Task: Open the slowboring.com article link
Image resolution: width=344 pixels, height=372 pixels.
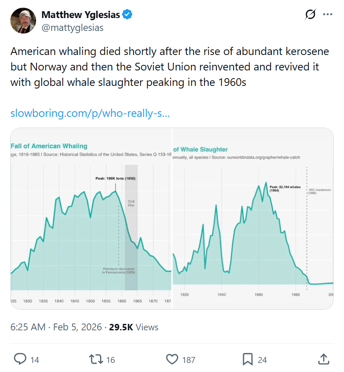Action: pos(90,114)
